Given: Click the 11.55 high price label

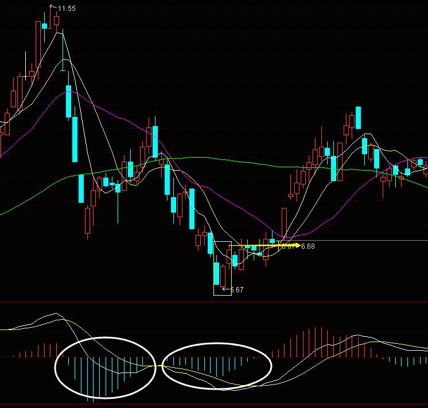Looking at the screenshot, I should pos(67,9).
